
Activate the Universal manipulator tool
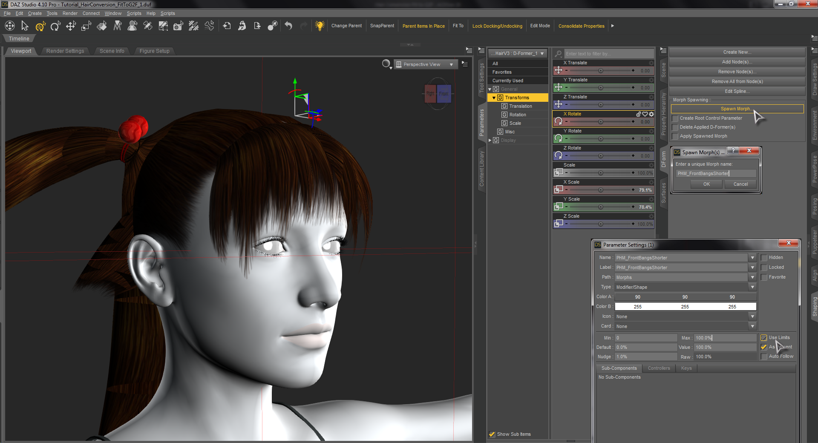(40, 26)
